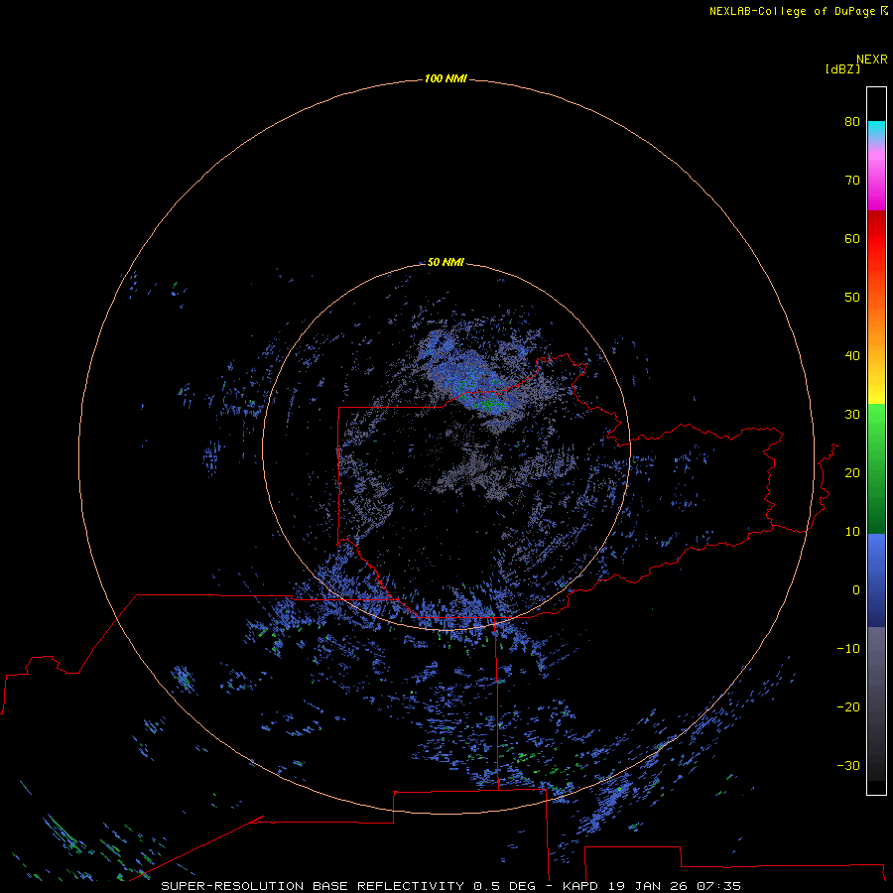Click the NEXR label above the legend
Screen dimensions: 893x893
point(871,60)
